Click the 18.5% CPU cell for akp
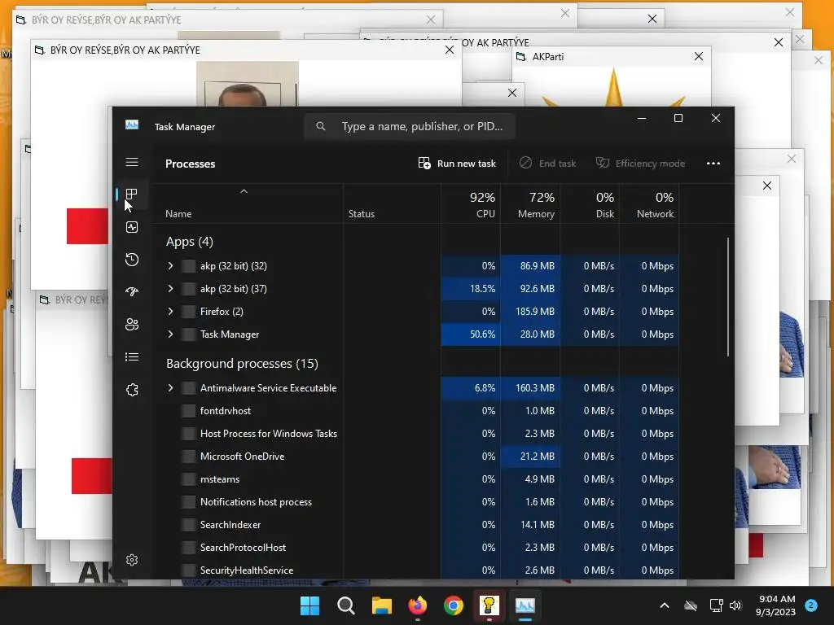This screenshot has height=625, width=834. coord(471,289)
